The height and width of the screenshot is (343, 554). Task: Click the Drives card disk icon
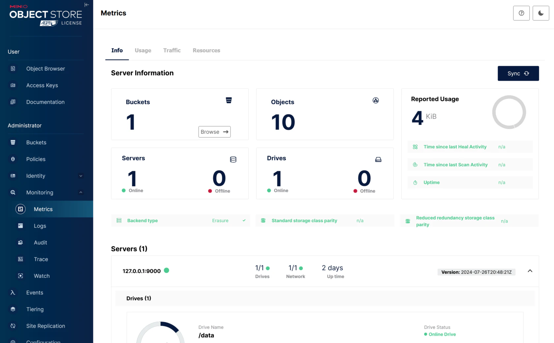[378, 159]
